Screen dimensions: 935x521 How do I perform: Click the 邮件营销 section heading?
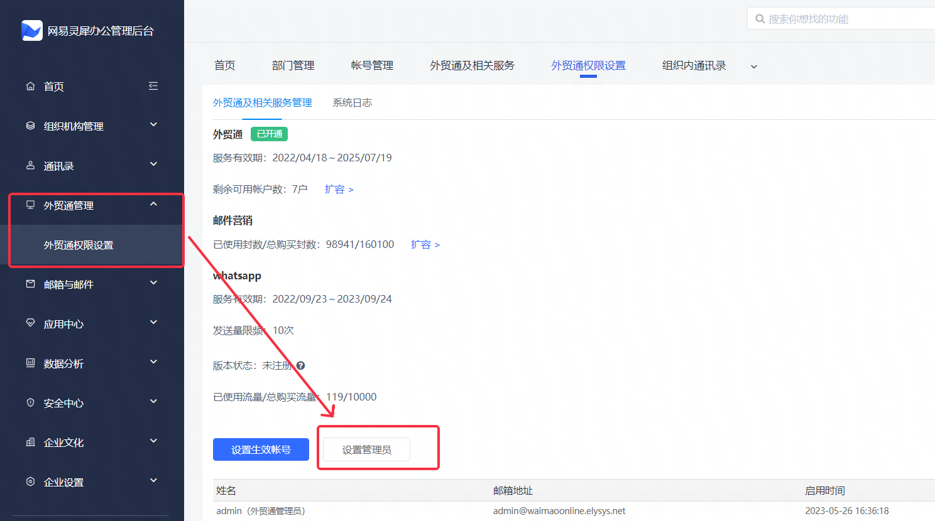[232, 220]
